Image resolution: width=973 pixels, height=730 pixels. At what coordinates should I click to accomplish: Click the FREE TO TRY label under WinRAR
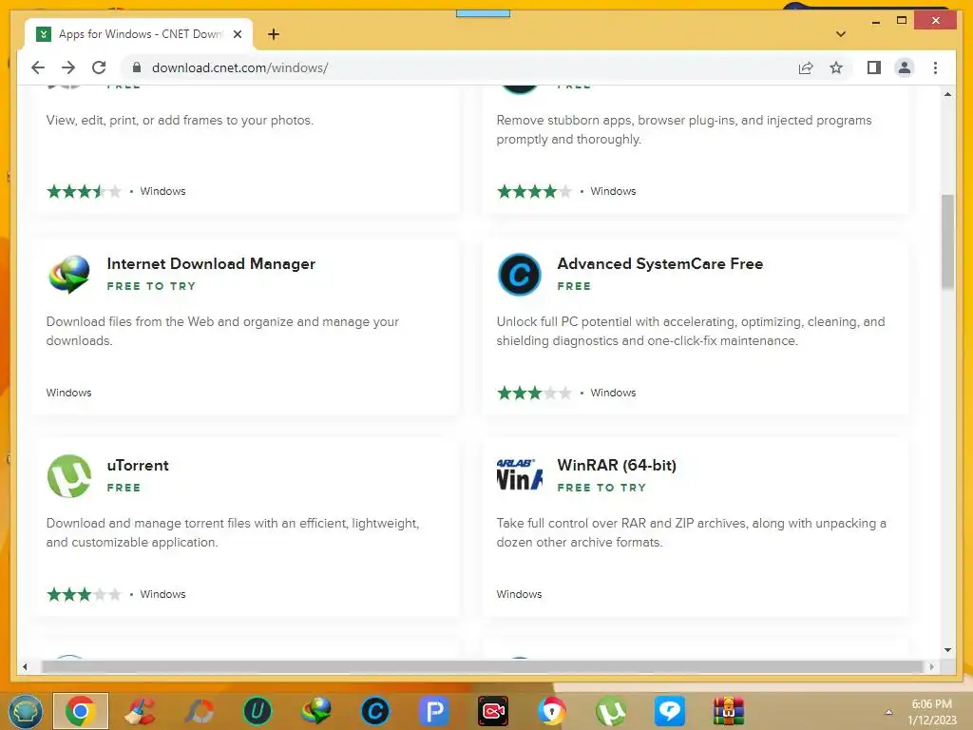pyautogui.click(x=601, y=488)
